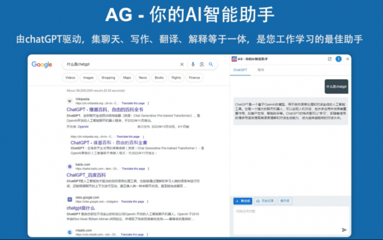Click the Wikipedia favicon in first result

(70, 101)
